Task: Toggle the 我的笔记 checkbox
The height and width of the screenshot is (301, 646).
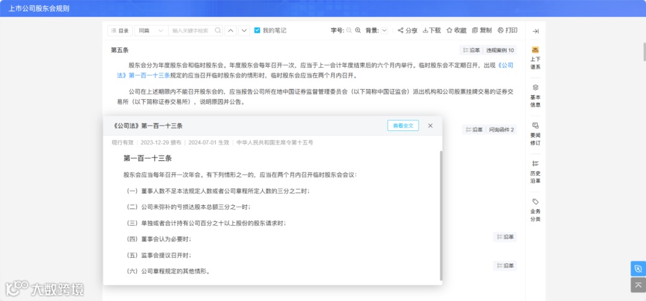Action: pos(257,31)
